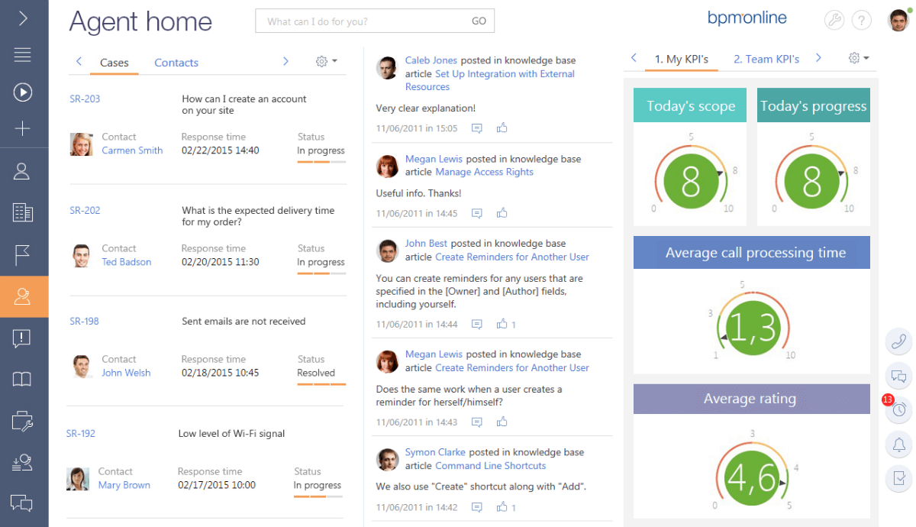Open contact Mary Brown
The image size is (916, 527).
124,485
